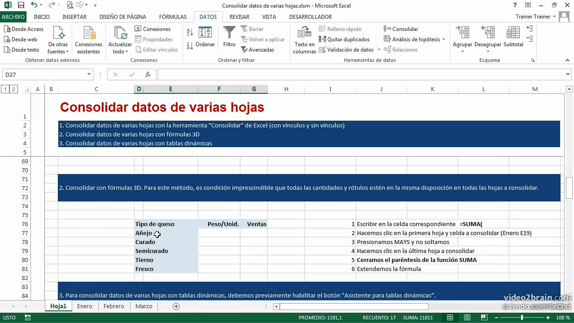Select the Semicurado cell
Screen dimensions: 574x323
166,251
